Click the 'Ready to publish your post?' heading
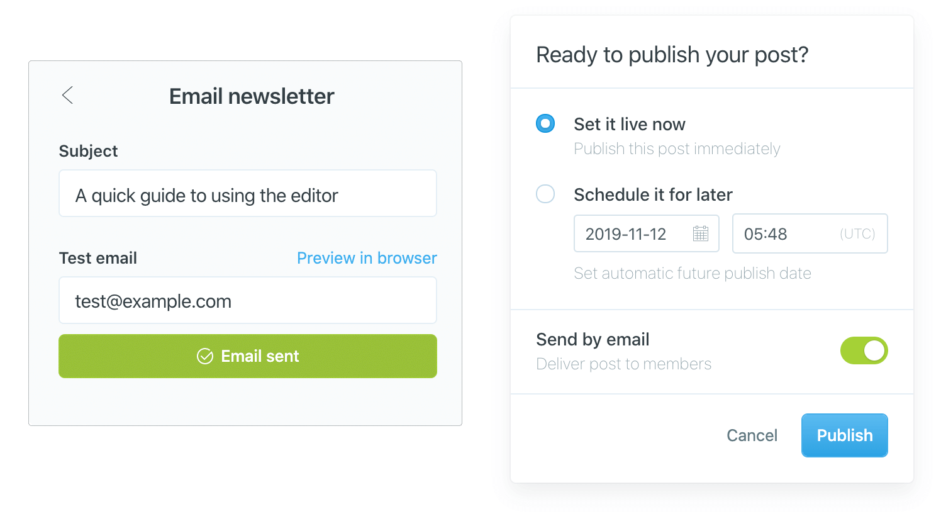The width and height of the screenshot is (941, 521). 672,55
